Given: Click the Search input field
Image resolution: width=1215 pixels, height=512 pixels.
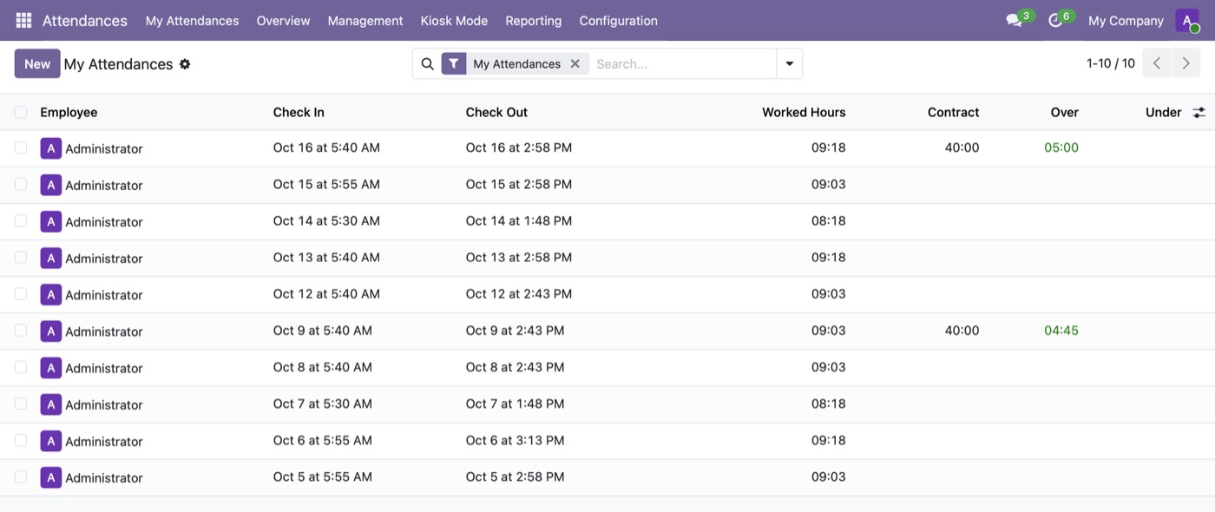Looking at the screenshot, I should click(x=682, y=63).
